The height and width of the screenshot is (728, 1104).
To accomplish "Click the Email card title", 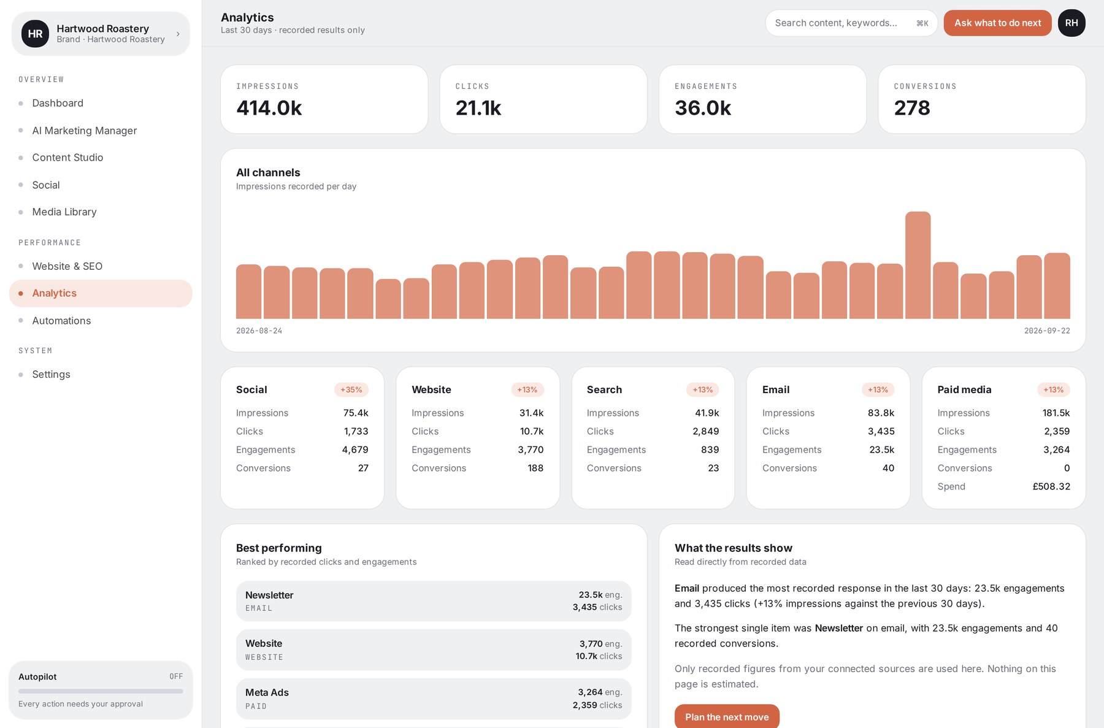I will click(x=776, y=389).
